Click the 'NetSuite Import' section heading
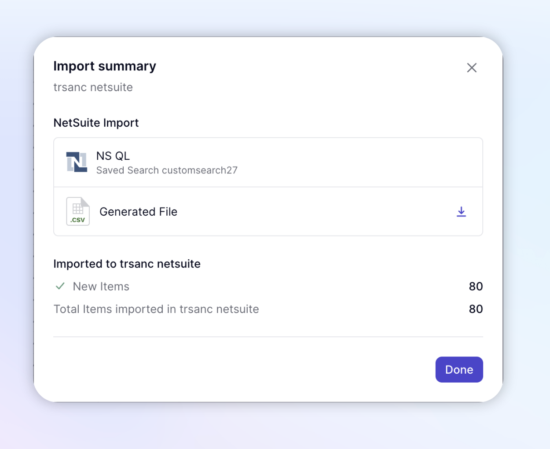The height and width of the screenshot is (449, 550). 96,123
